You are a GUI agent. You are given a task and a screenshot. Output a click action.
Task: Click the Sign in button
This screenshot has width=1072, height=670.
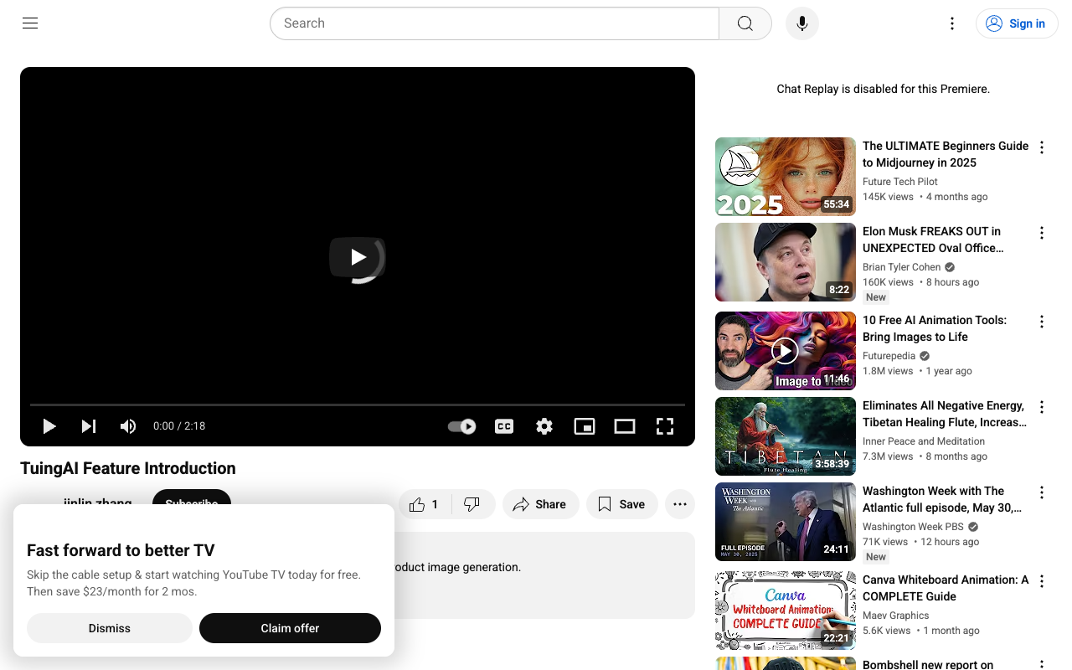1017,23
